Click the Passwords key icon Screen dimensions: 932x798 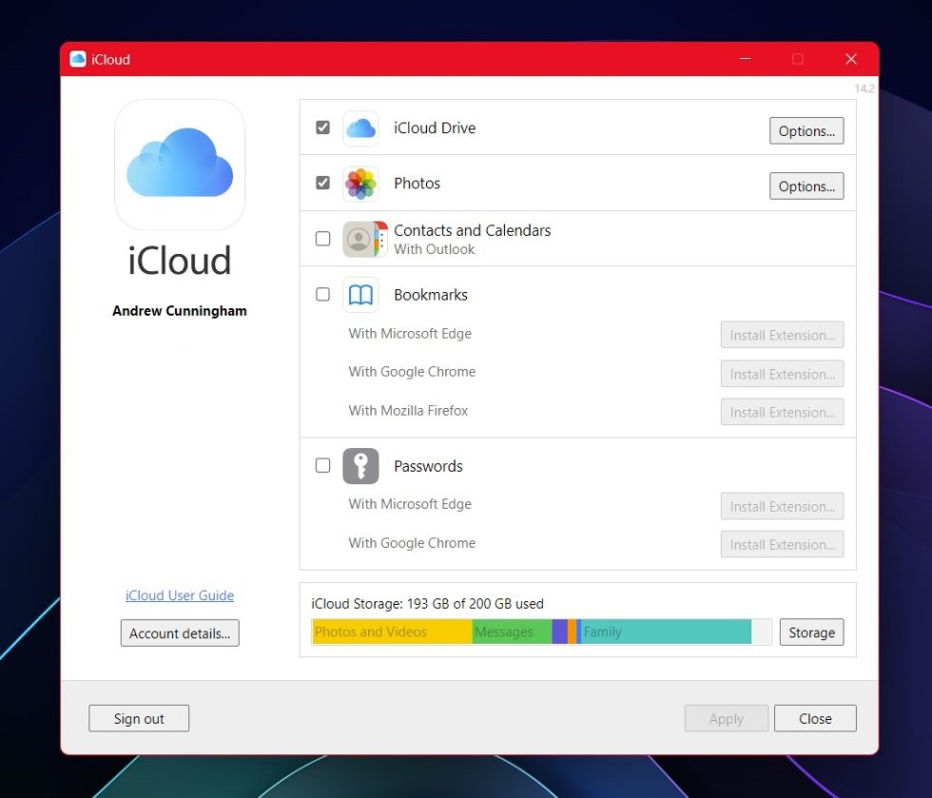pyautogui.click(x=360, y=466)
